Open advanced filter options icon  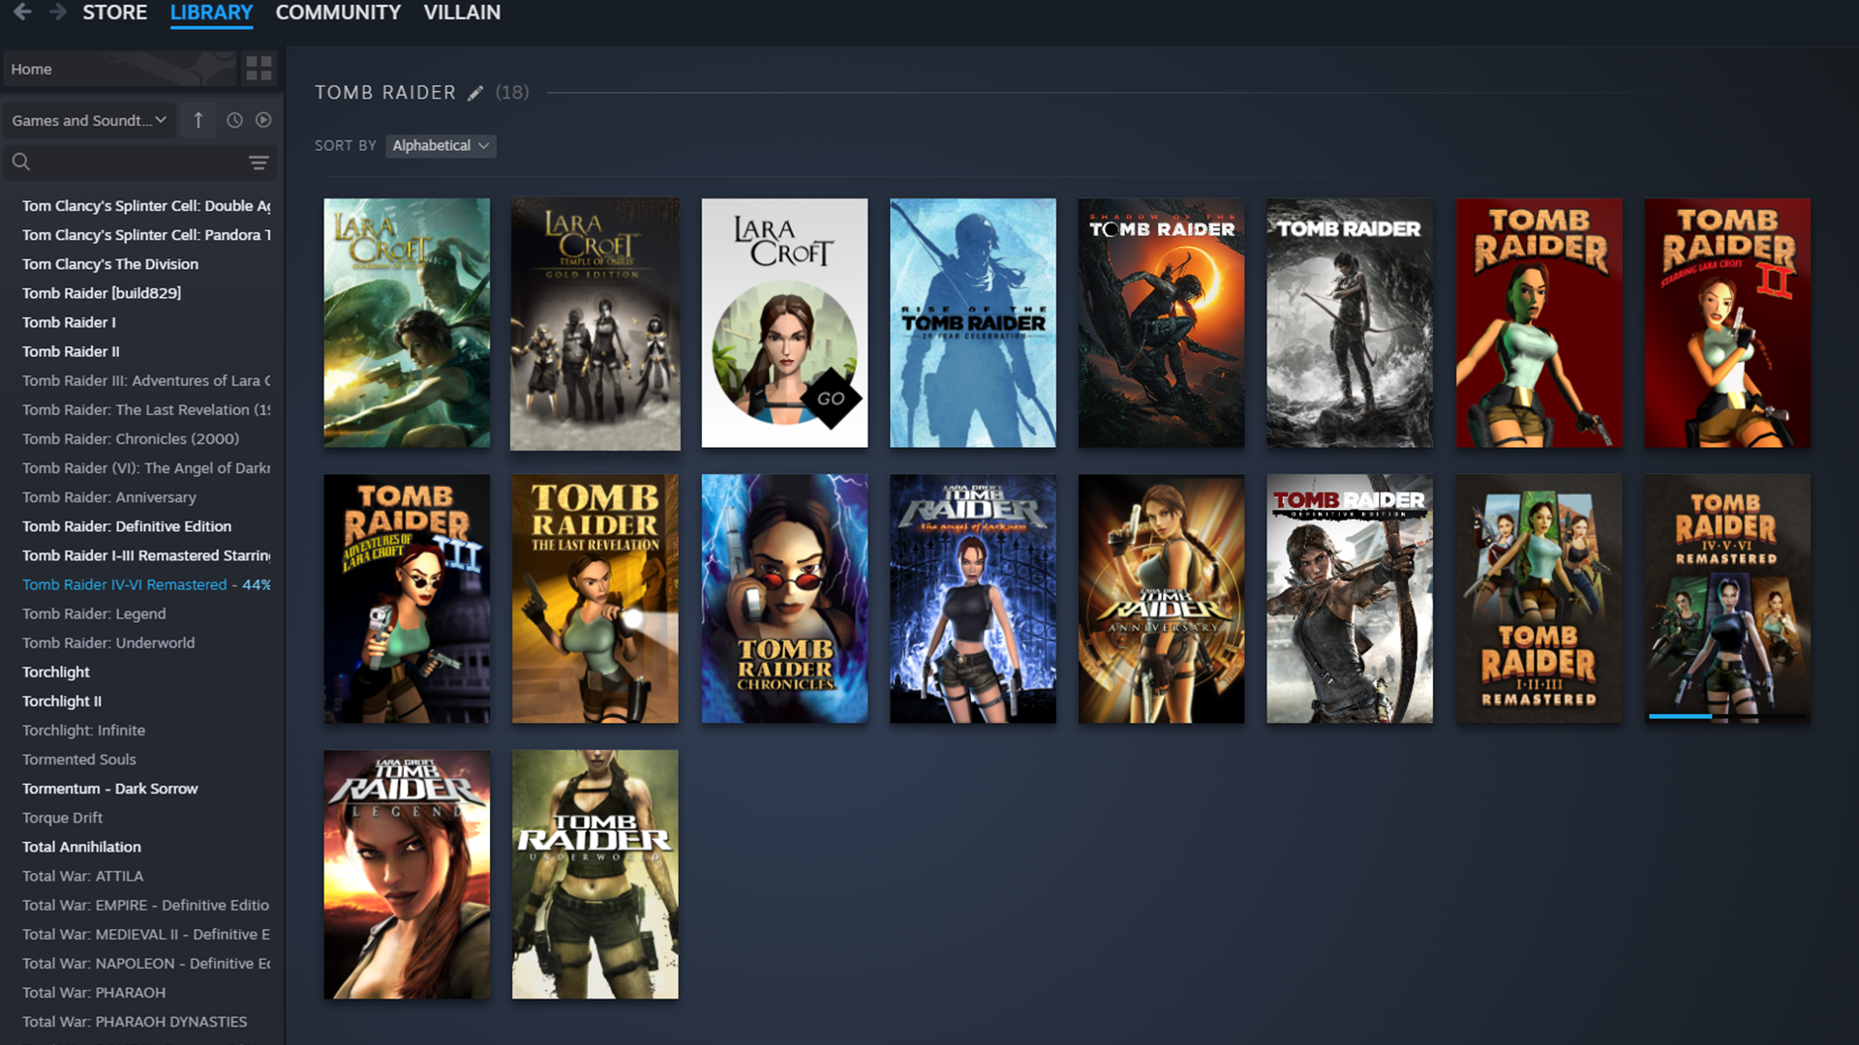tap(259, 163)
